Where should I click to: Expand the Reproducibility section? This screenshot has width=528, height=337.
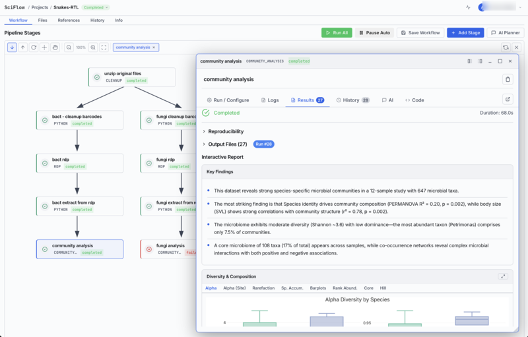coord(223,131)
